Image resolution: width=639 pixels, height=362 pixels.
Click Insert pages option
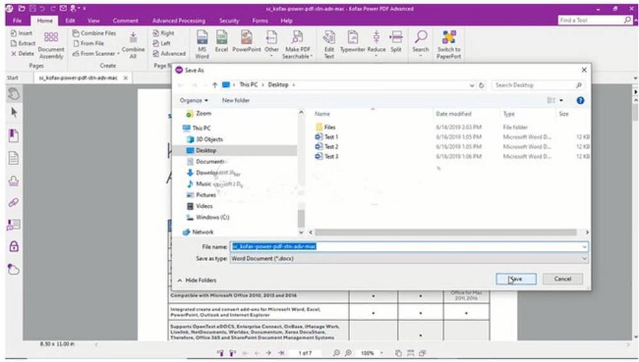click(x=22, y=33)
